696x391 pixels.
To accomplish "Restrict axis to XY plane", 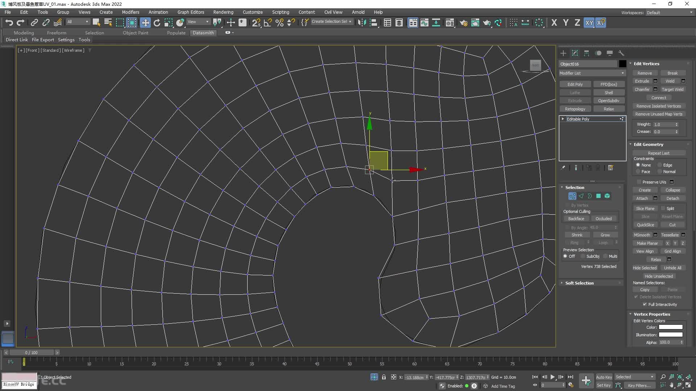I will pyautogui.click(x=589, y=22).
